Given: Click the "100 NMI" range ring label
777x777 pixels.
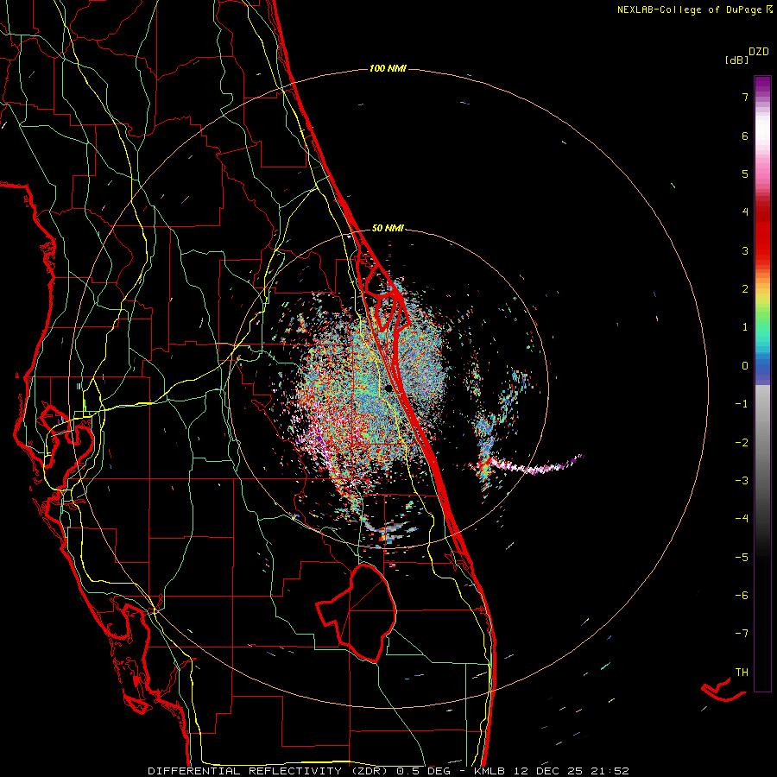Looking at the screenshot, I should (388, 68).
